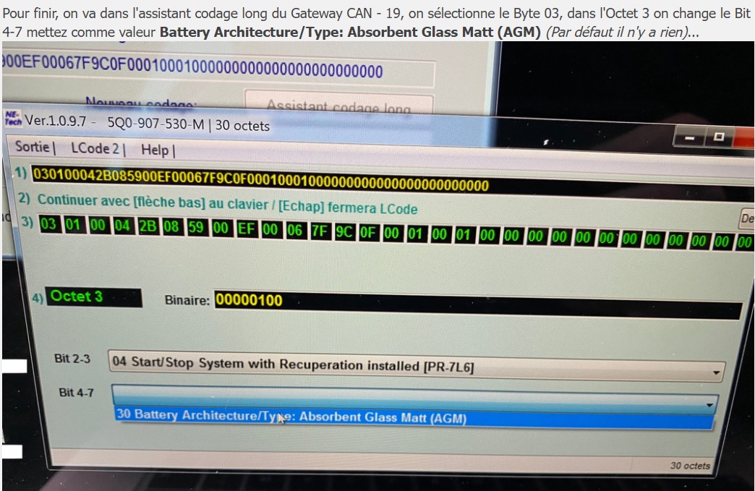755x491 pixels.
Task: Select byte box 2B
Action: click(147, 226)
